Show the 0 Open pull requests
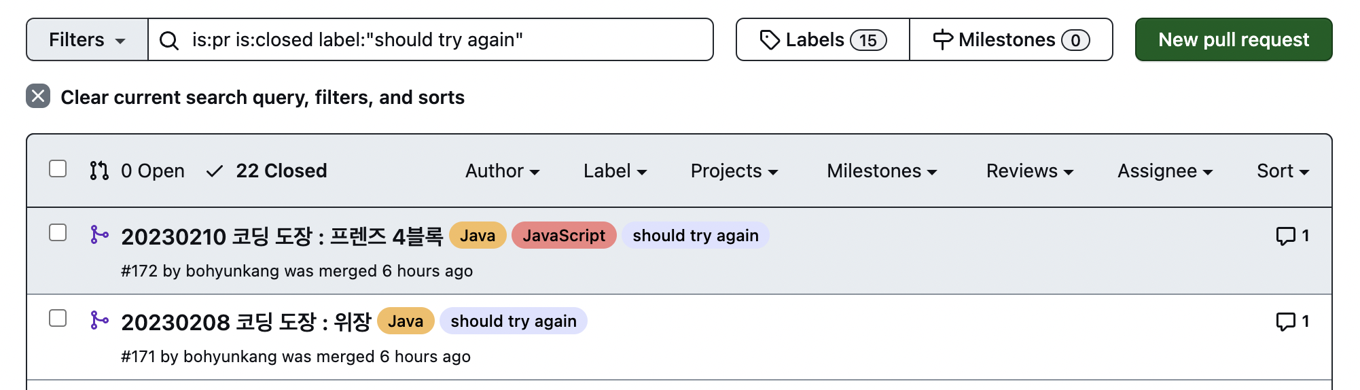 (137, 171)
